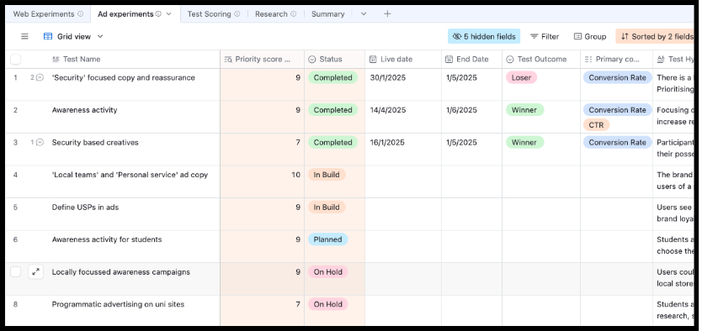Click the Grid view table icon

48,37
